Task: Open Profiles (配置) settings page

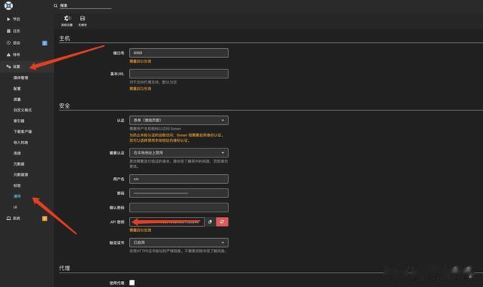Action: 17,89
